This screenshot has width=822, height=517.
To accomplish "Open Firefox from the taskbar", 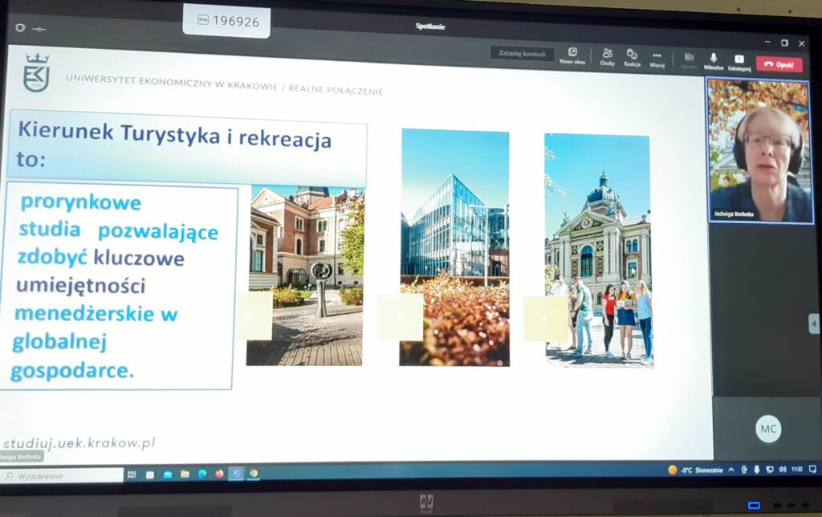I will [219, 474].
